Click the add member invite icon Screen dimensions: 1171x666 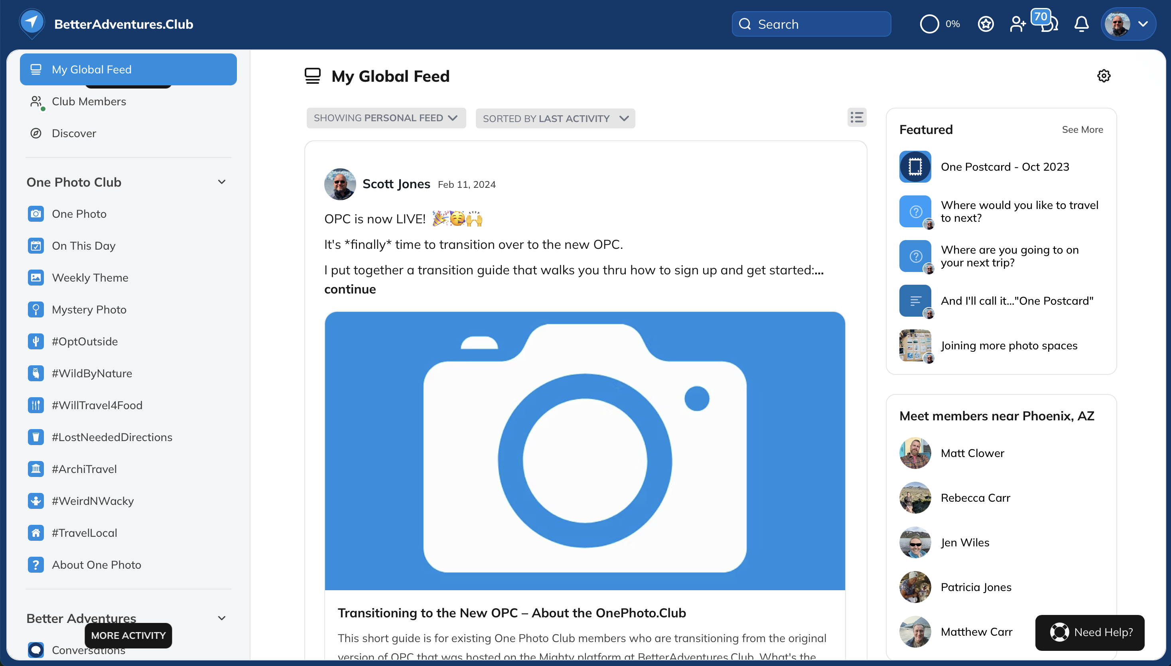pos(1017,24)
